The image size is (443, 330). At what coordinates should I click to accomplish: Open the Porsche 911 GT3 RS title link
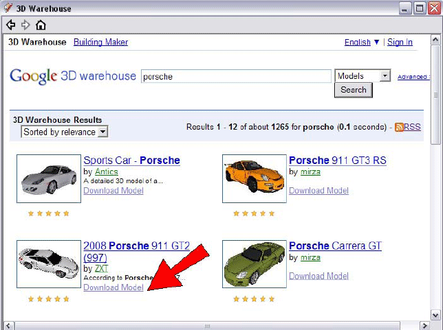click(x=338, y=160)
